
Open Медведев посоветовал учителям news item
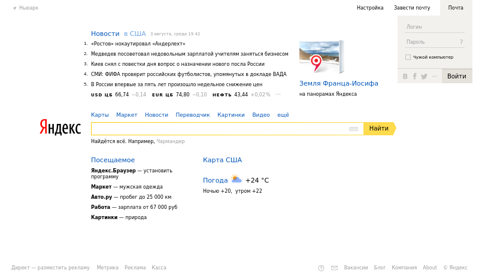[189, 54]
